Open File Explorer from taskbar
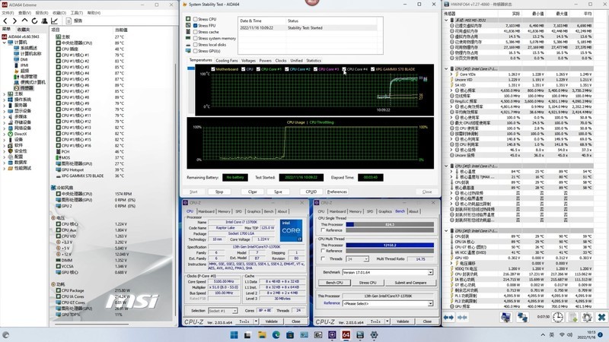The width and height of the screenshot is (609, 342). 262,335
